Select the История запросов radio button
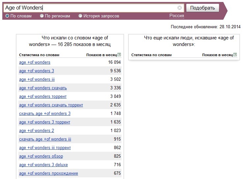This screenshot has height=179, width=243. pos(80,16)
